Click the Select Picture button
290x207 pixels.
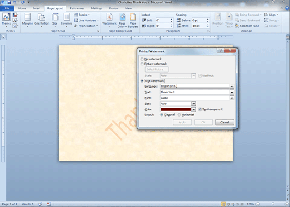[157, 69]
